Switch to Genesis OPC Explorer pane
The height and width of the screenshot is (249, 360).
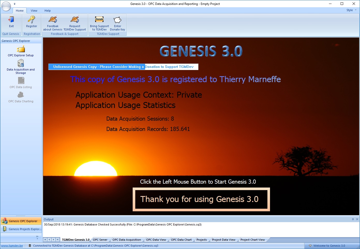pyautogui.click(x=21, y=221)
